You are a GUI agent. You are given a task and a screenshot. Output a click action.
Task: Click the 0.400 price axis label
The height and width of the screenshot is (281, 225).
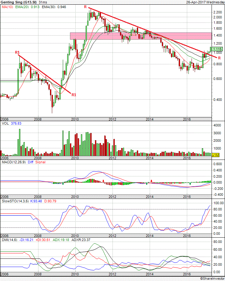pos(217,100)
